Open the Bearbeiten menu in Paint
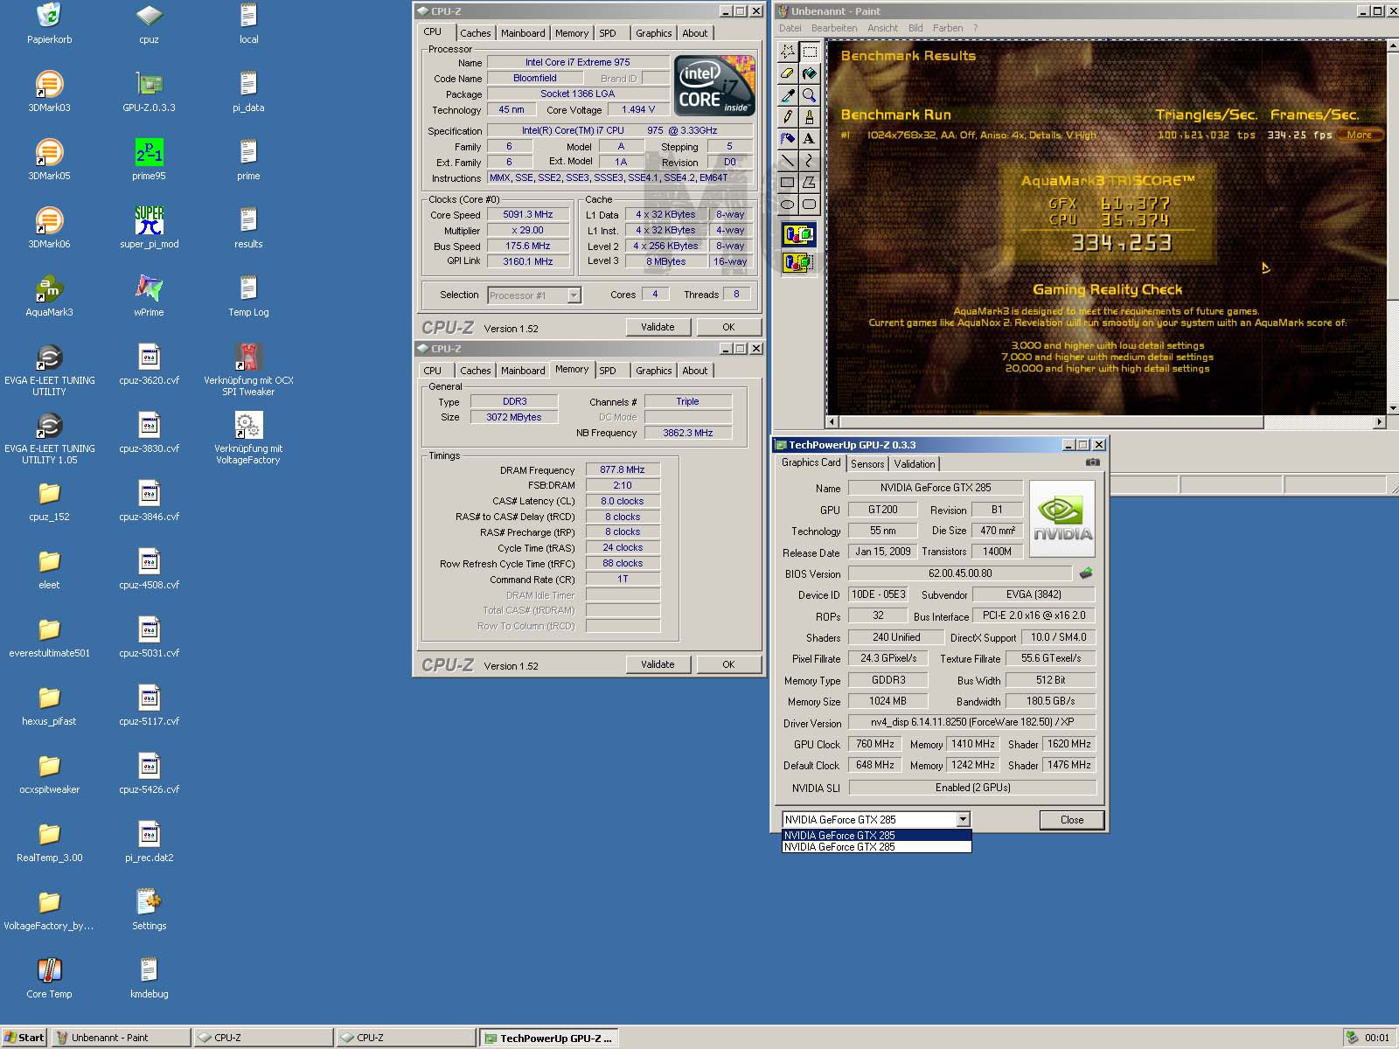Viewport: 1399px width, 1049px height. point(834,28)
